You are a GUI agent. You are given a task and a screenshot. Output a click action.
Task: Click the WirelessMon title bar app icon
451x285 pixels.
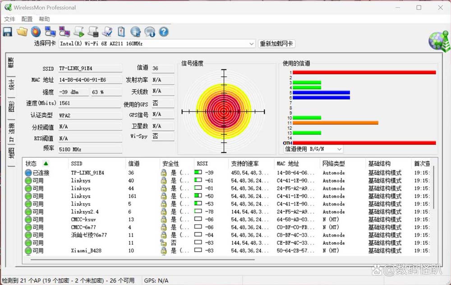(8, 7)
